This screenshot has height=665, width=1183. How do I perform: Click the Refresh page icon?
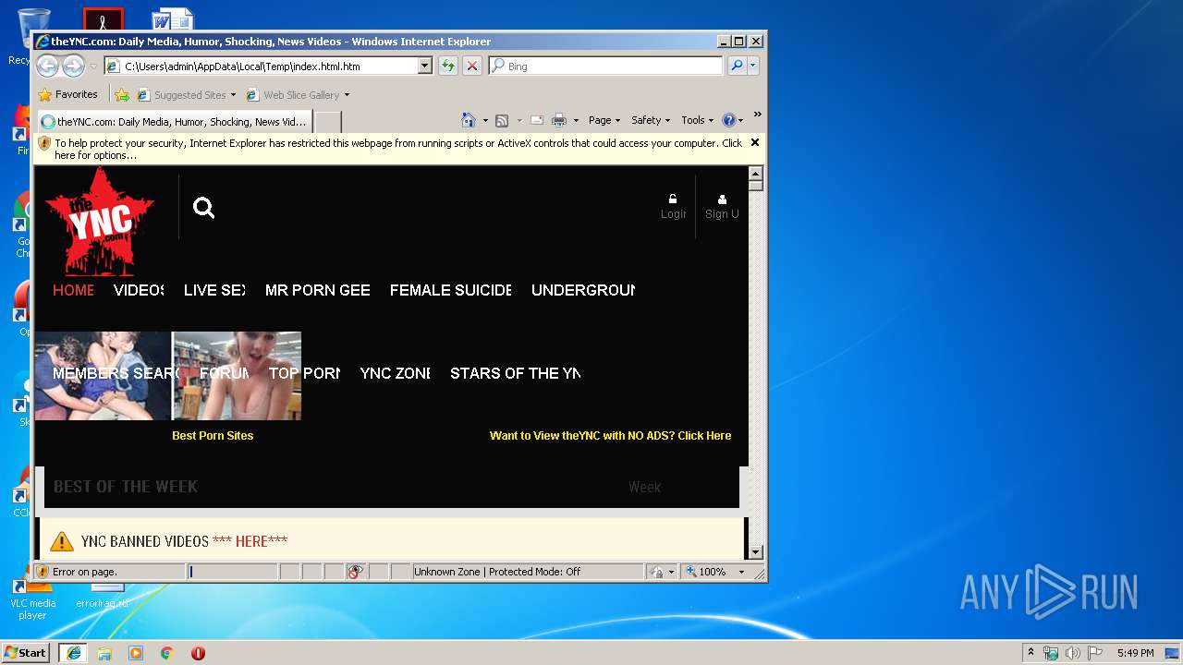pos(447,66)
